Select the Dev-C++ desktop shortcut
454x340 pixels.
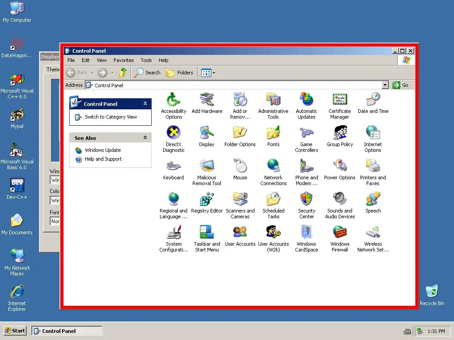17,189
